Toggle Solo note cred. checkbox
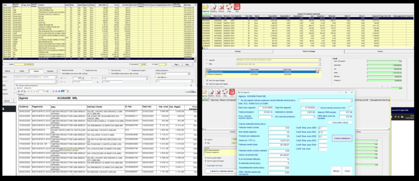 point(110,70)
